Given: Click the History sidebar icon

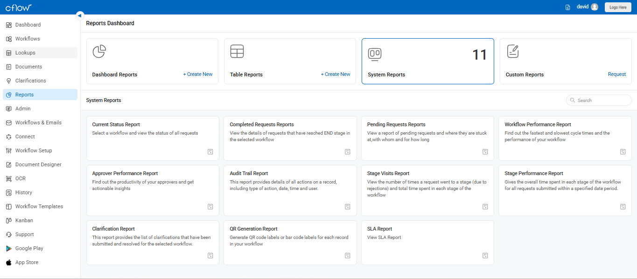Looking at the screenshot, I should 9,192.
